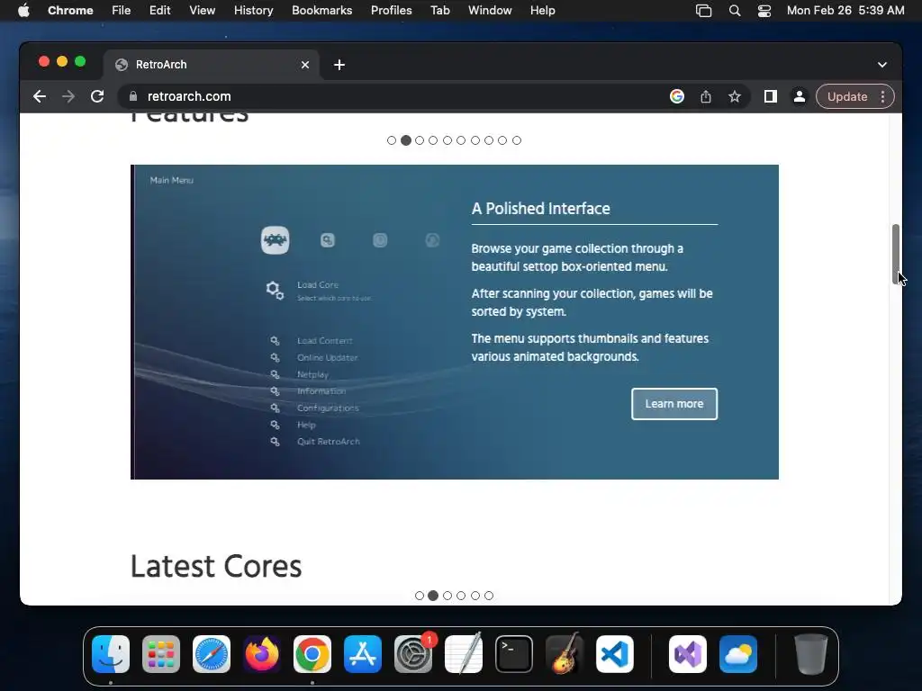Open App Store from the dock
922x691 pixels.
tap(363, 654)
